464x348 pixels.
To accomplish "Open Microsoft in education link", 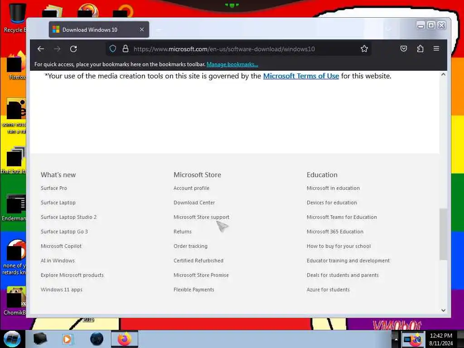I will point(333,188).
